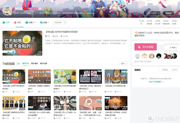The width and height of the screenshot is (180, 123).
Task: Click the yellow pig charger avatar
Action: pyautogui.click(x=145, y=56)
